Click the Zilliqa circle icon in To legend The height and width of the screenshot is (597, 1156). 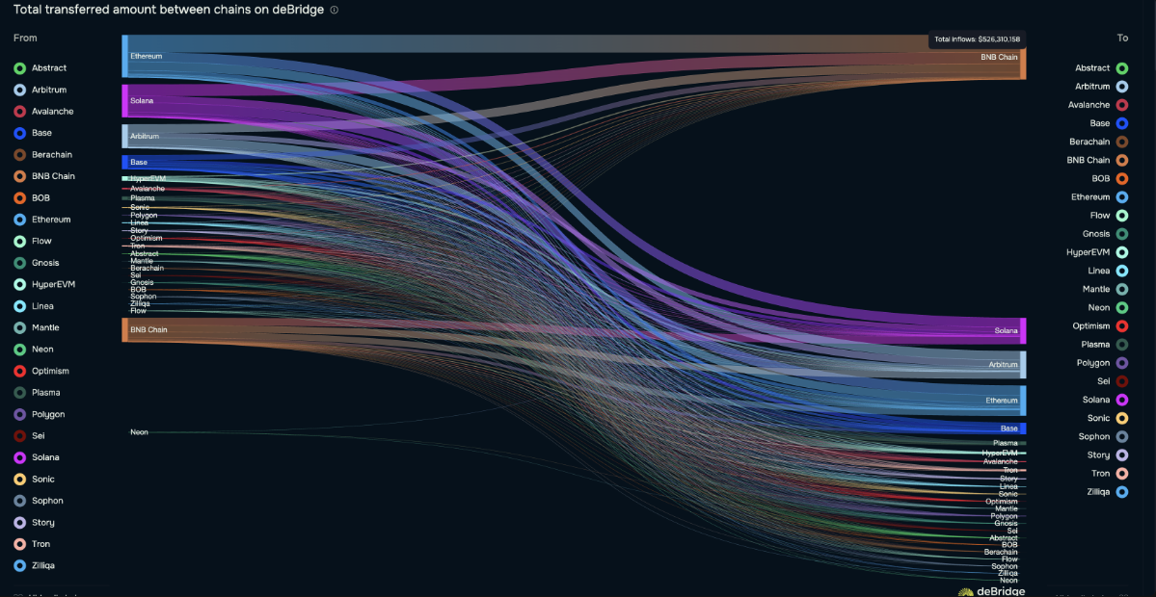(1122, 492)
